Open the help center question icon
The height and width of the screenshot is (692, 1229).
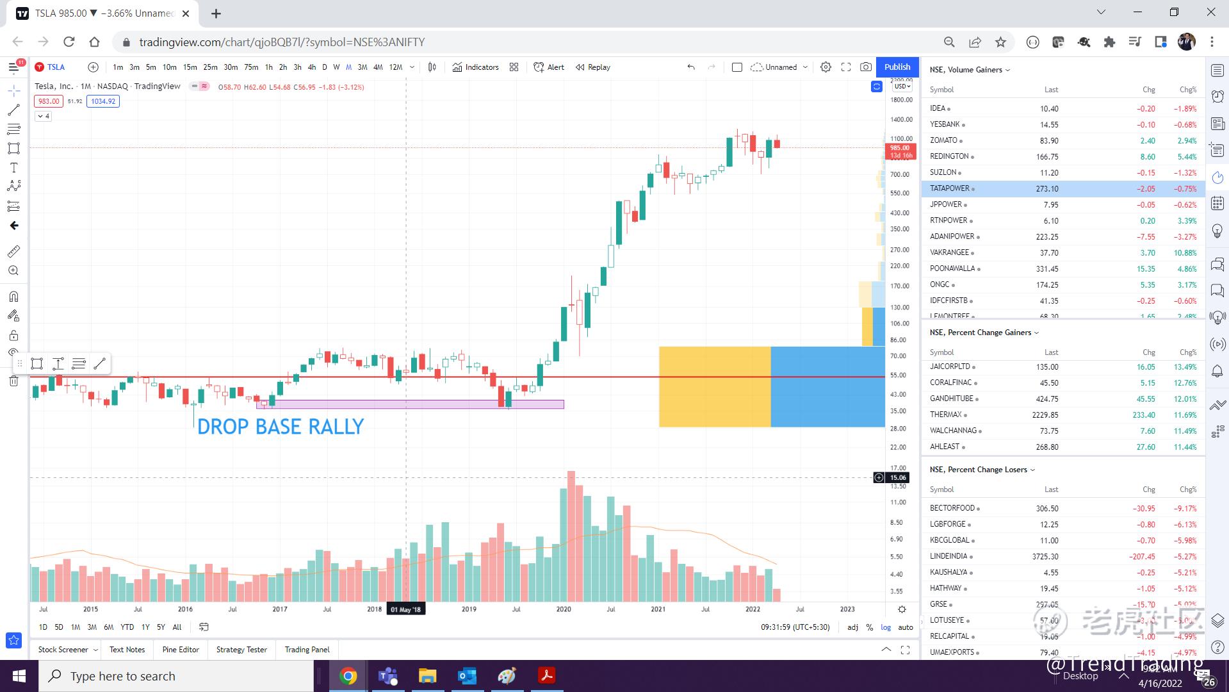[1217, 648]
